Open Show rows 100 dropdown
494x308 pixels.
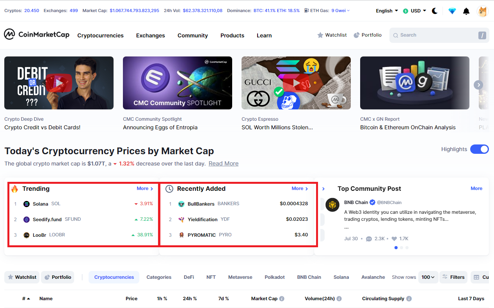(x=428, y=277)
